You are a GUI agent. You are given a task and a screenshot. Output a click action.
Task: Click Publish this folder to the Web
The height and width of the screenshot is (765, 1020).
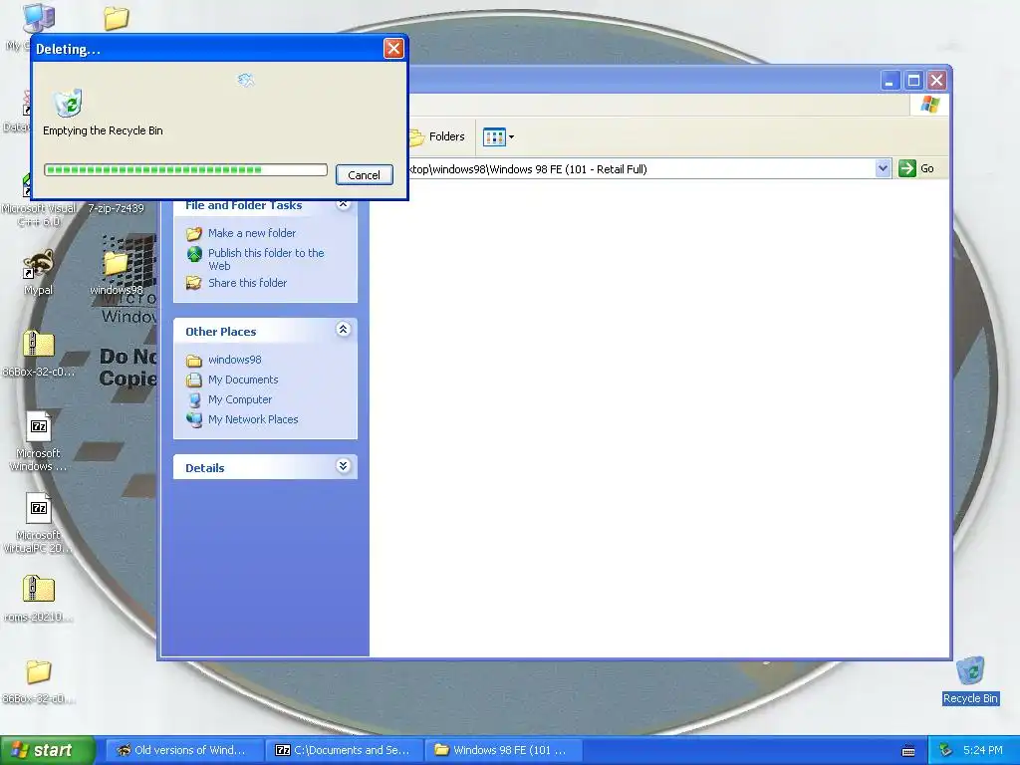pos(266,259)
